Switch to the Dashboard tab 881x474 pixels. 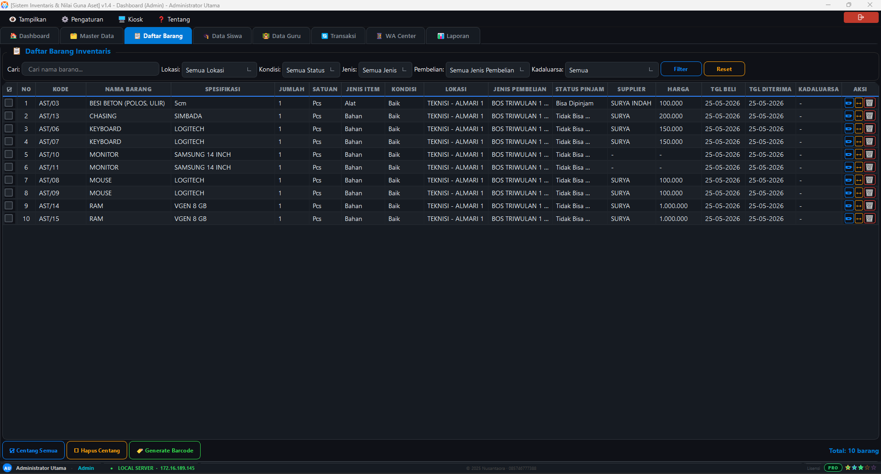pos(30,36)
